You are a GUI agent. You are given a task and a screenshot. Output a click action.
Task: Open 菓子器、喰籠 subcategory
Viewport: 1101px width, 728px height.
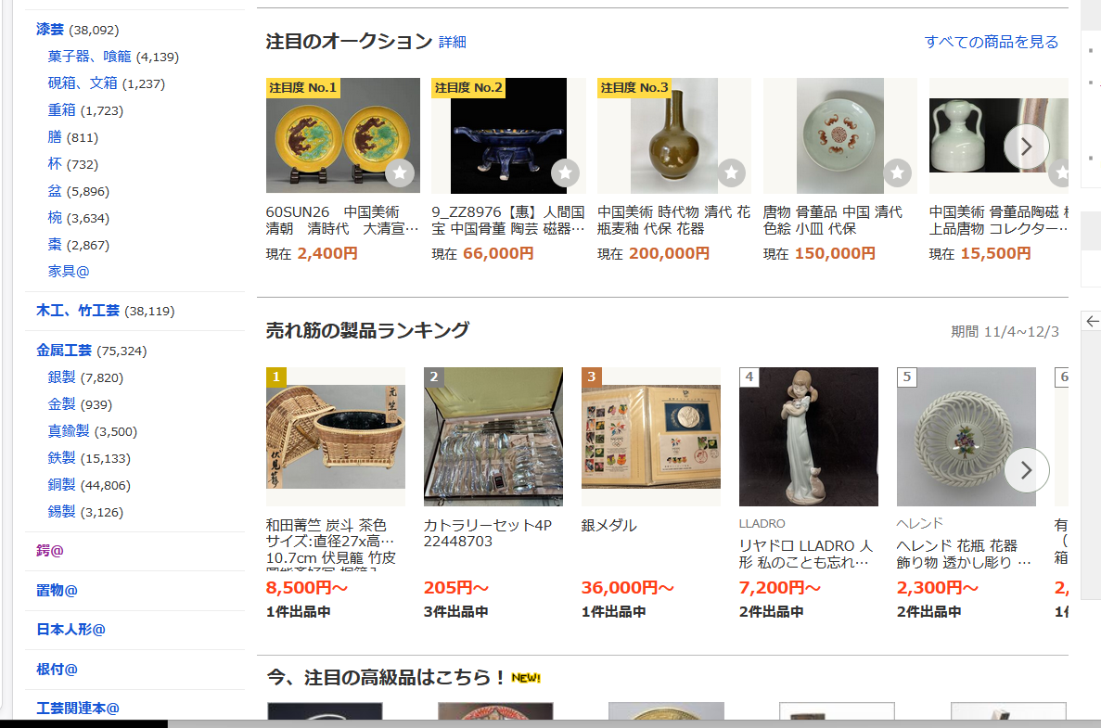tap(89, 57)
